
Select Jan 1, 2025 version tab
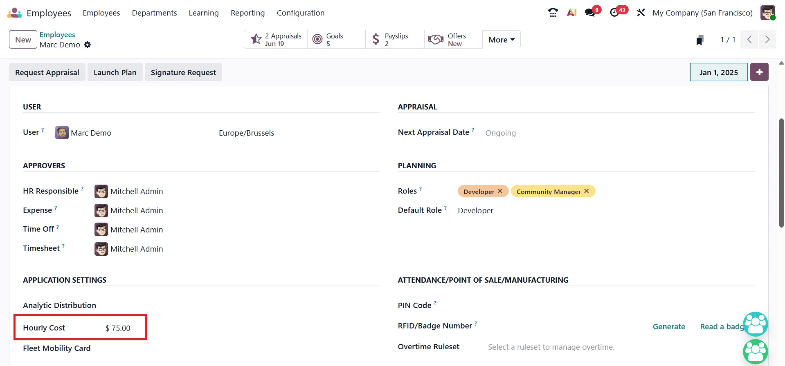(719, 72)
